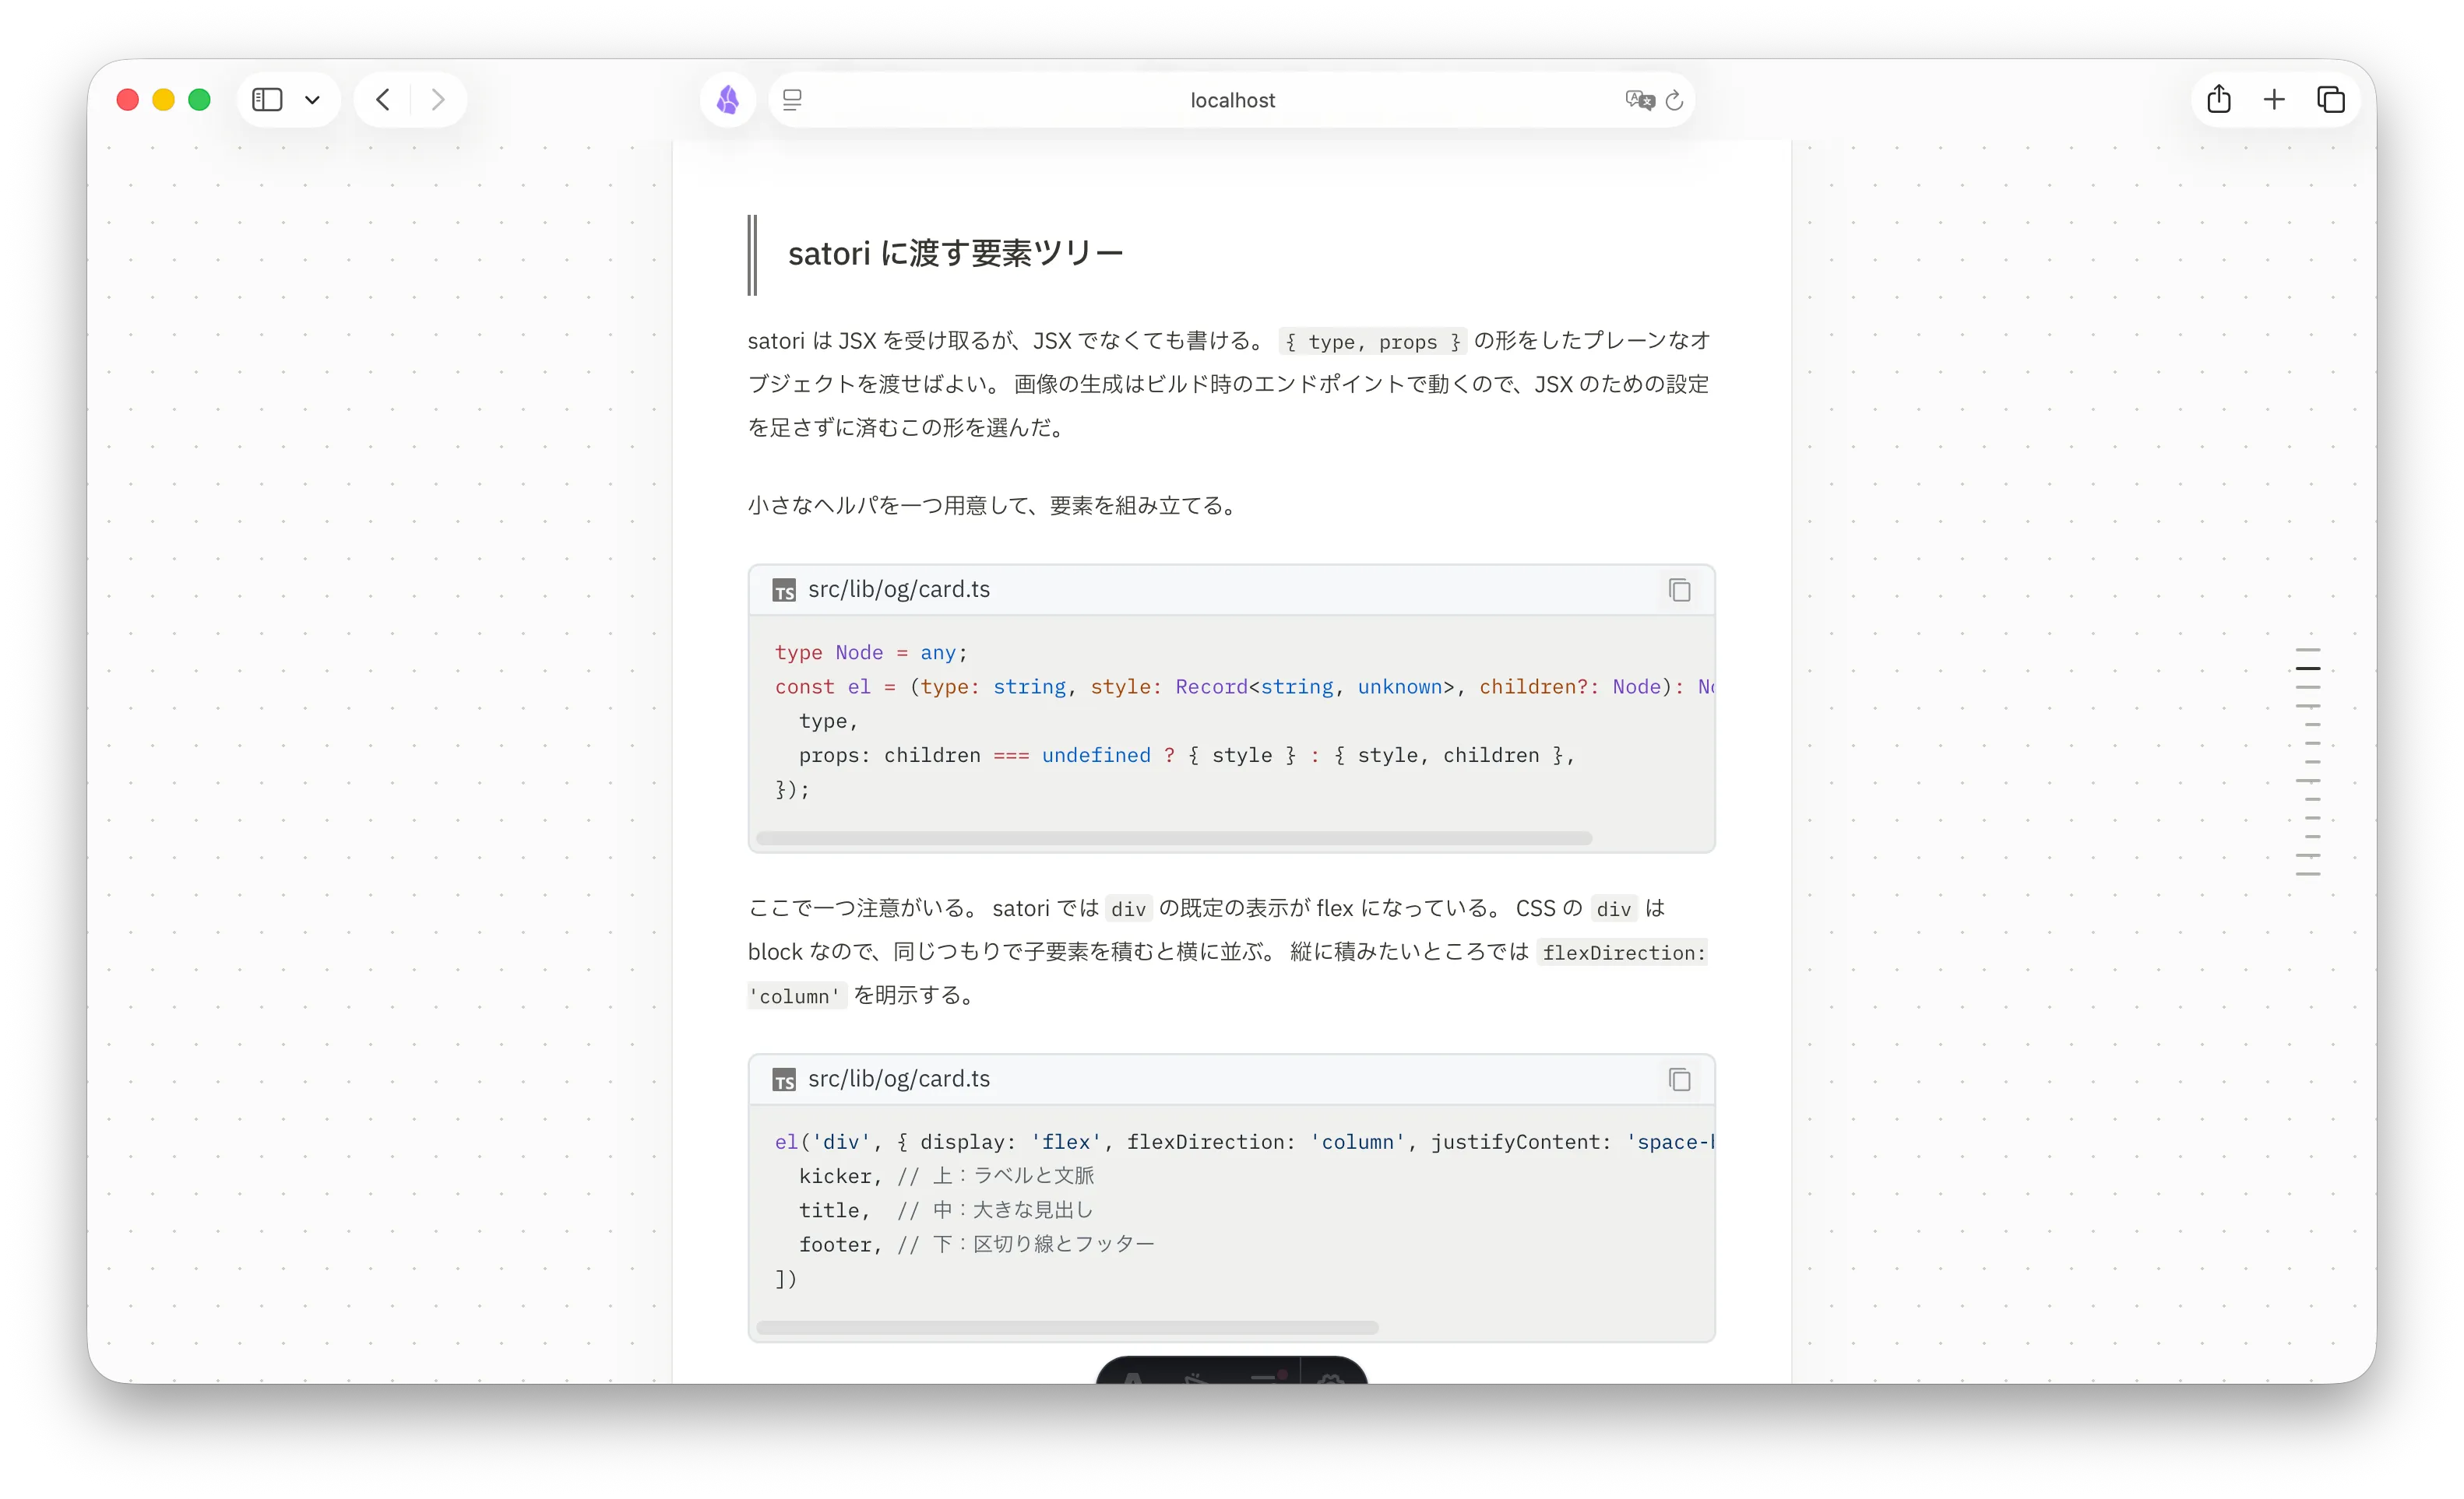Click TS icon on the 'type Node' block
The height and width of the screenshot is (1499, 2464).
(784, 591)
